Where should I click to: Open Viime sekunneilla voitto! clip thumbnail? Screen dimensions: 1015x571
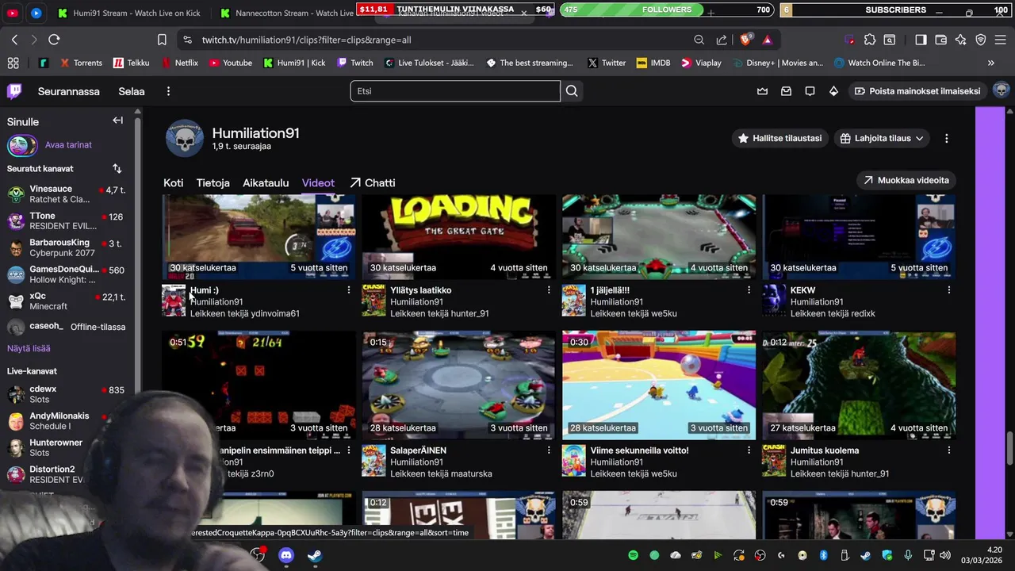pyautogui.click(x=659, y=385)
